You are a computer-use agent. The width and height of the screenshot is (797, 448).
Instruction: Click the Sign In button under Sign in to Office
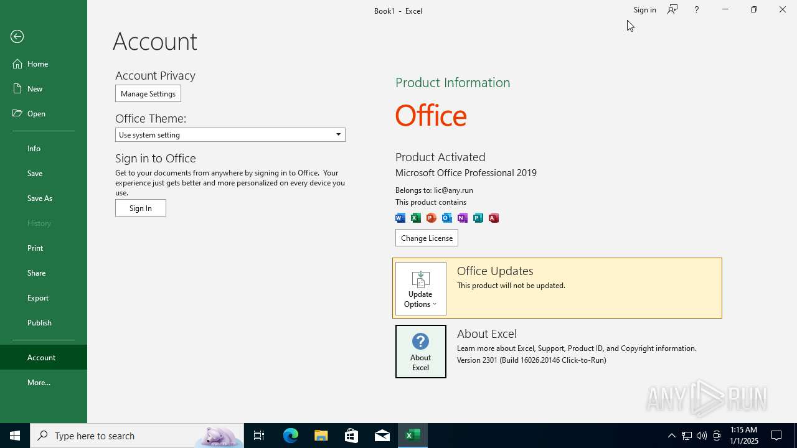coord(141,208)
